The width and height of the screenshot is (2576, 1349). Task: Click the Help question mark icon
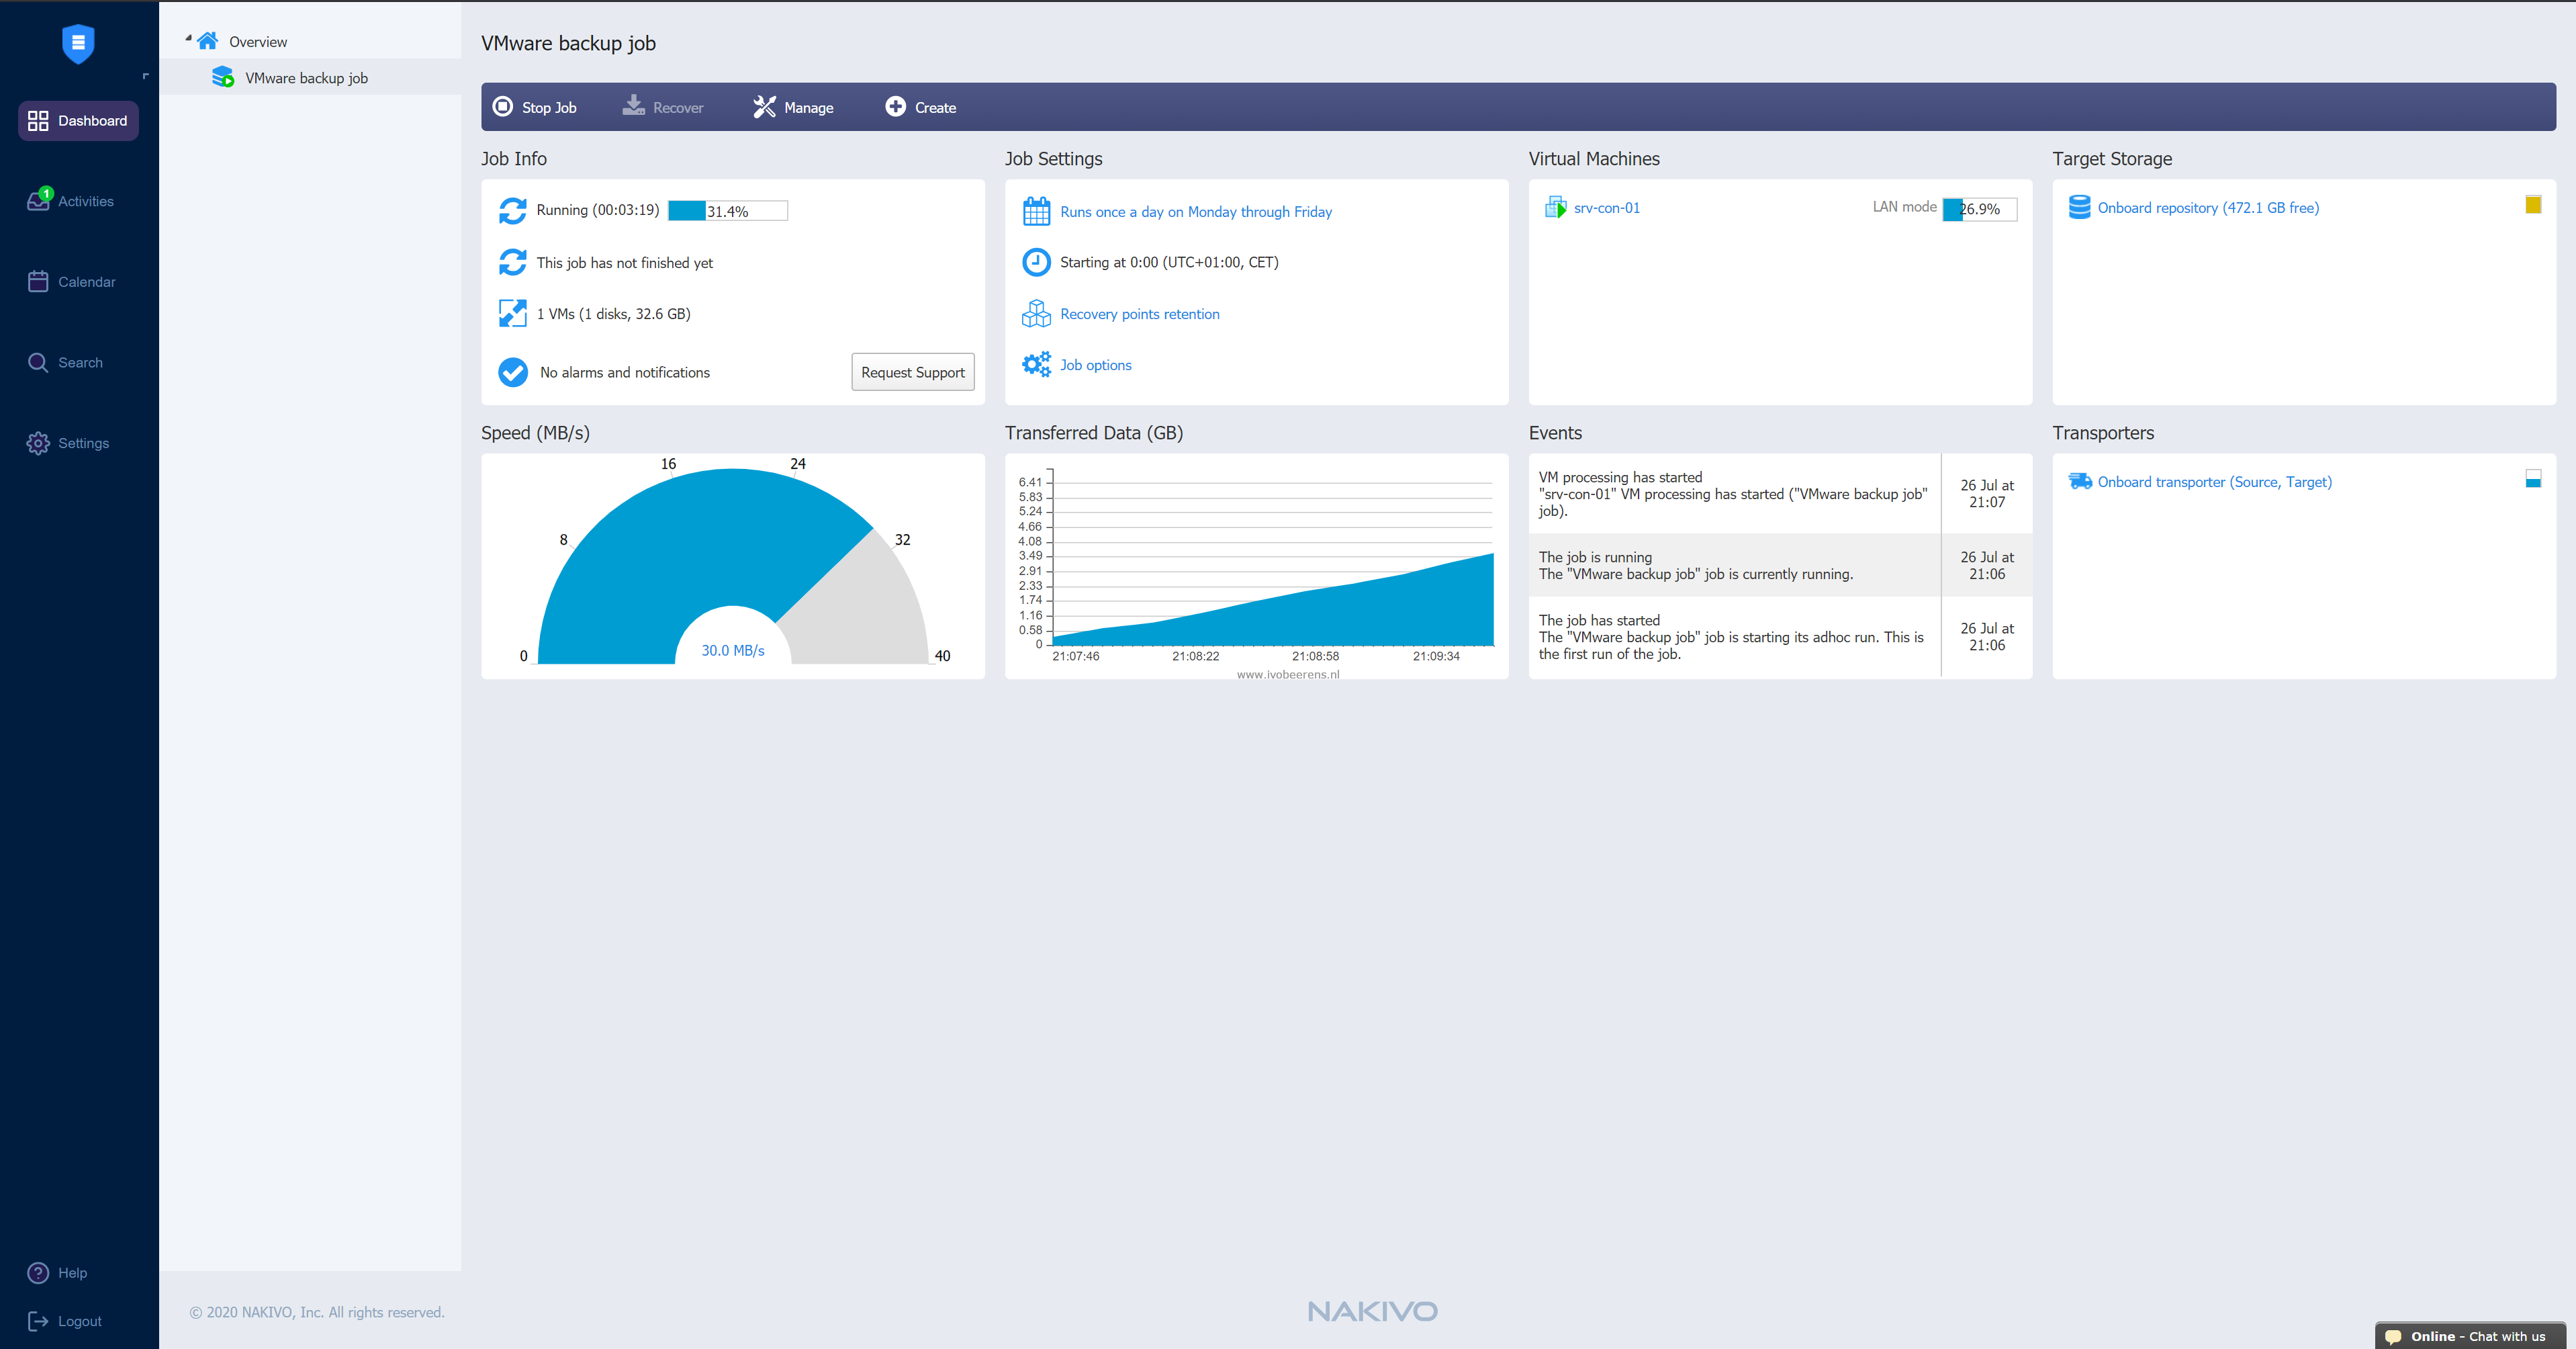pos(38,1273)
